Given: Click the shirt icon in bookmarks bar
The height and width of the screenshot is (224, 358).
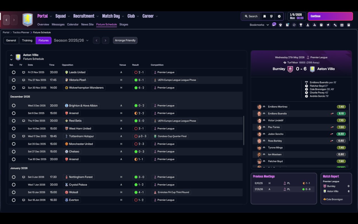Looking at the screenshot, I should pos(281,25).
